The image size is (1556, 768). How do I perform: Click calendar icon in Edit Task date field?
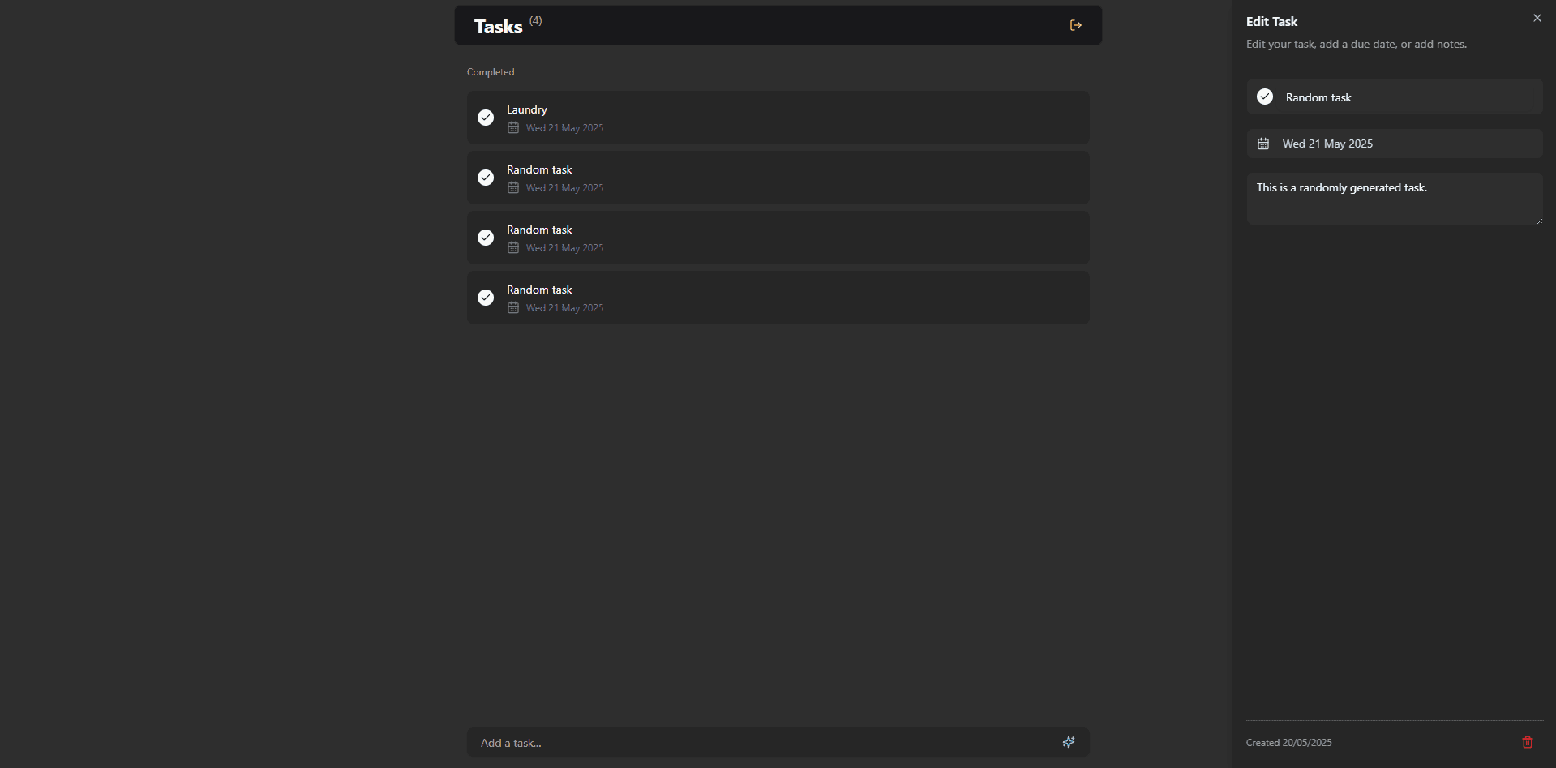pyautogui.click(x=1263, y=144)
